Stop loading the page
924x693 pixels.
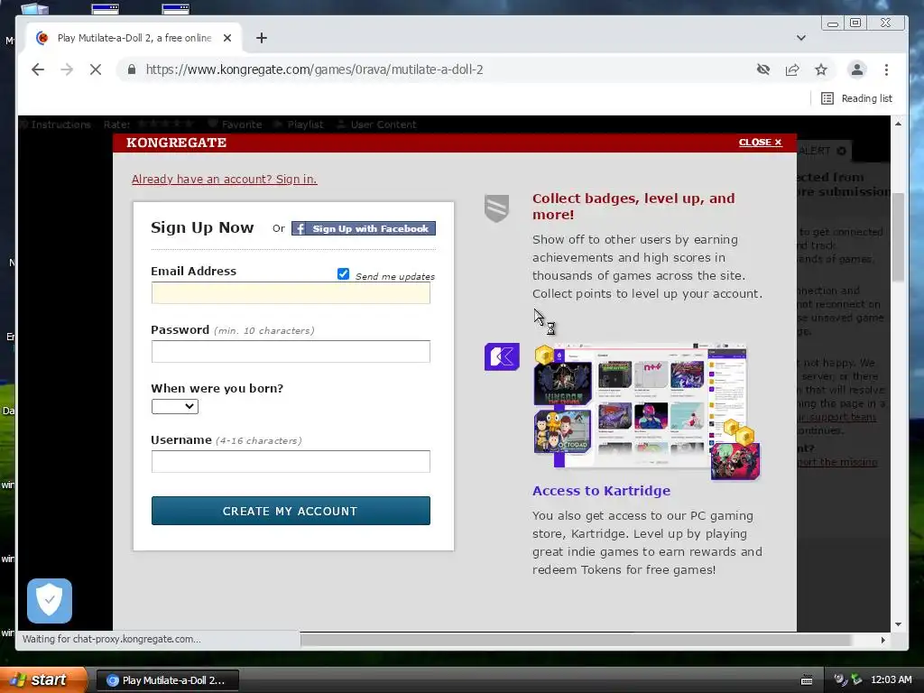coord(96,69)
